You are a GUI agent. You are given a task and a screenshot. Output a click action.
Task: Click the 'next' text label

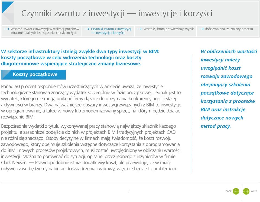click(254, 191)
